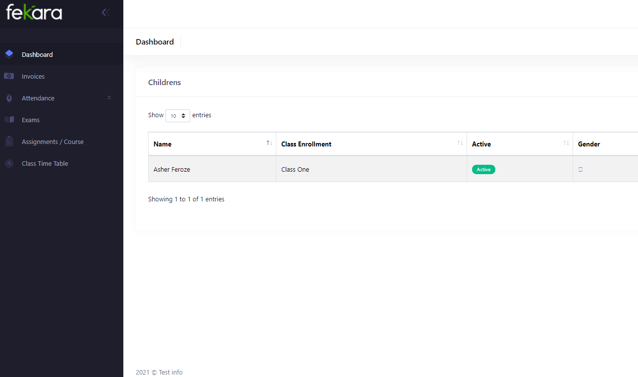Click the fekara logo
Screen dimensions: 638x377
(34, 12)
